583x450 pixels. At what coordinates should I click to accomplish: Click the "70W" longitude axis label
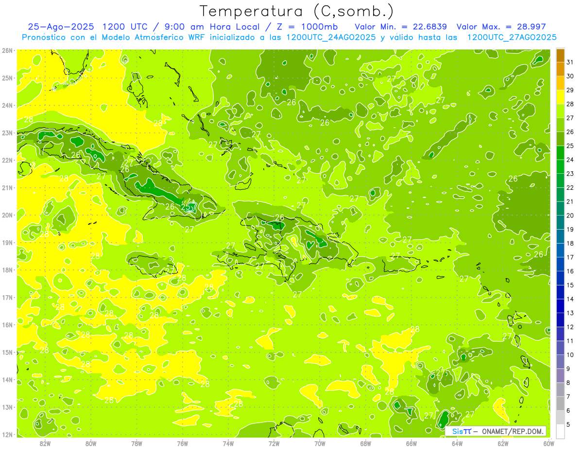tap(320, 443)
